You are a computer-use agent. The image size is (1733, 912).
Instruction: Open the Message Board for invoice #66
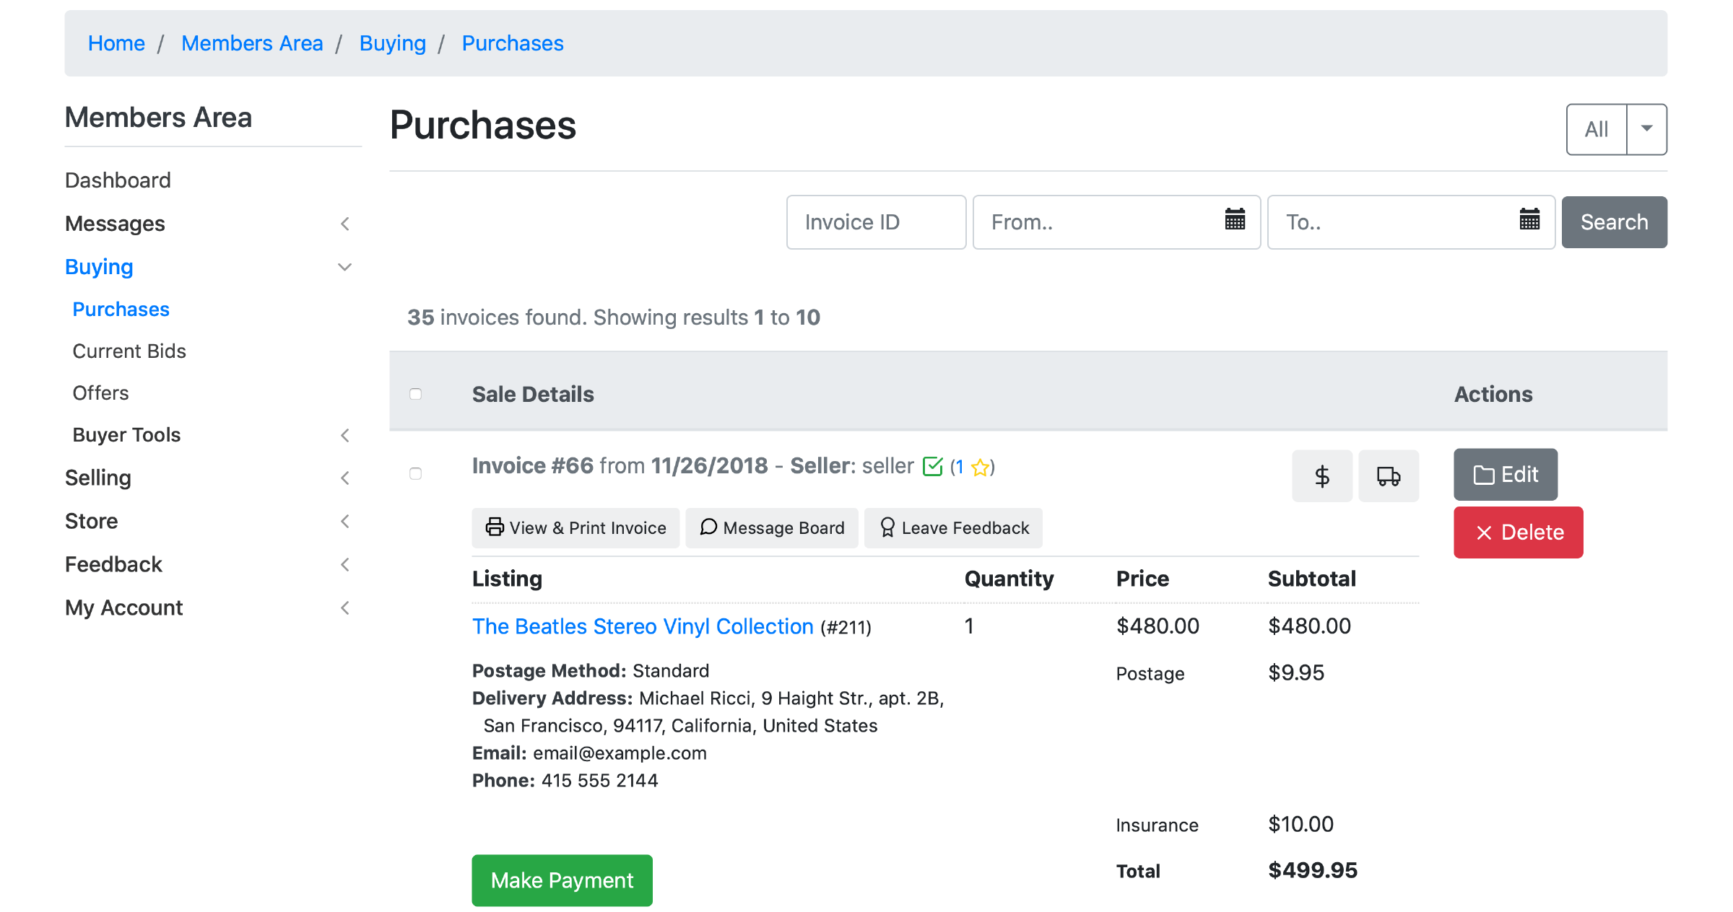(772, 528)
